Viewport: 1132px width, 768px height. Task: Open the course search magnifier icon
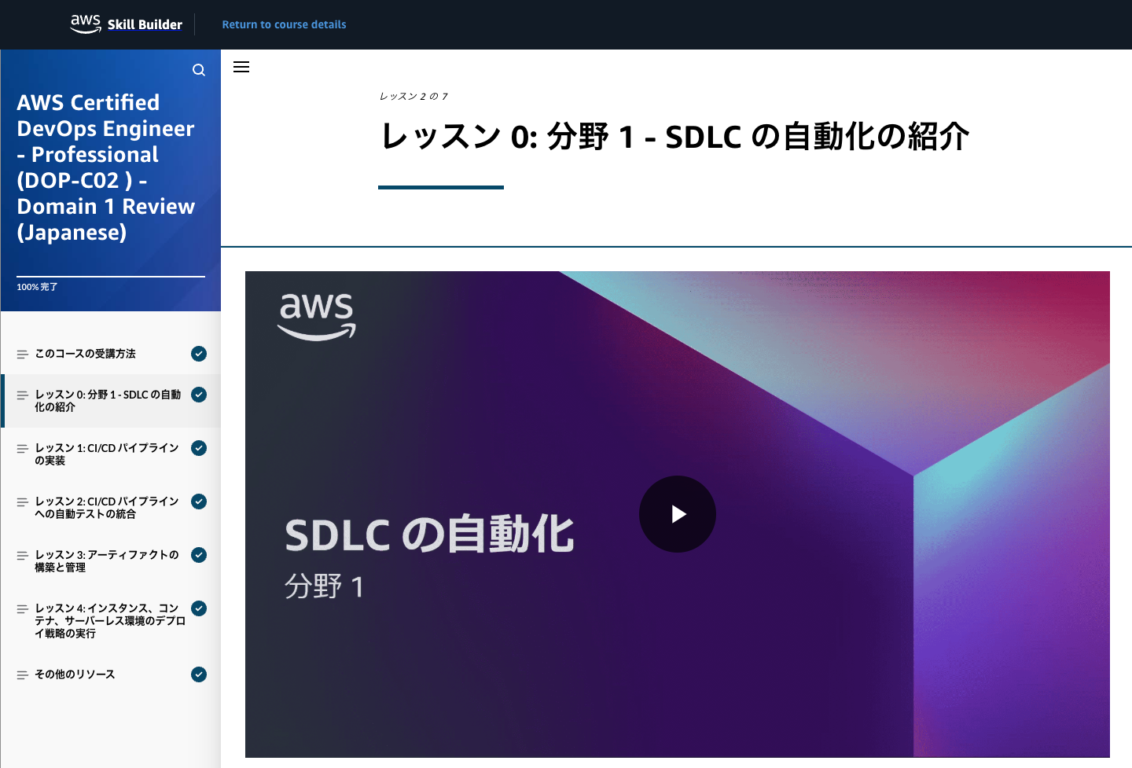pyautogui.click(x=199, y=69)
